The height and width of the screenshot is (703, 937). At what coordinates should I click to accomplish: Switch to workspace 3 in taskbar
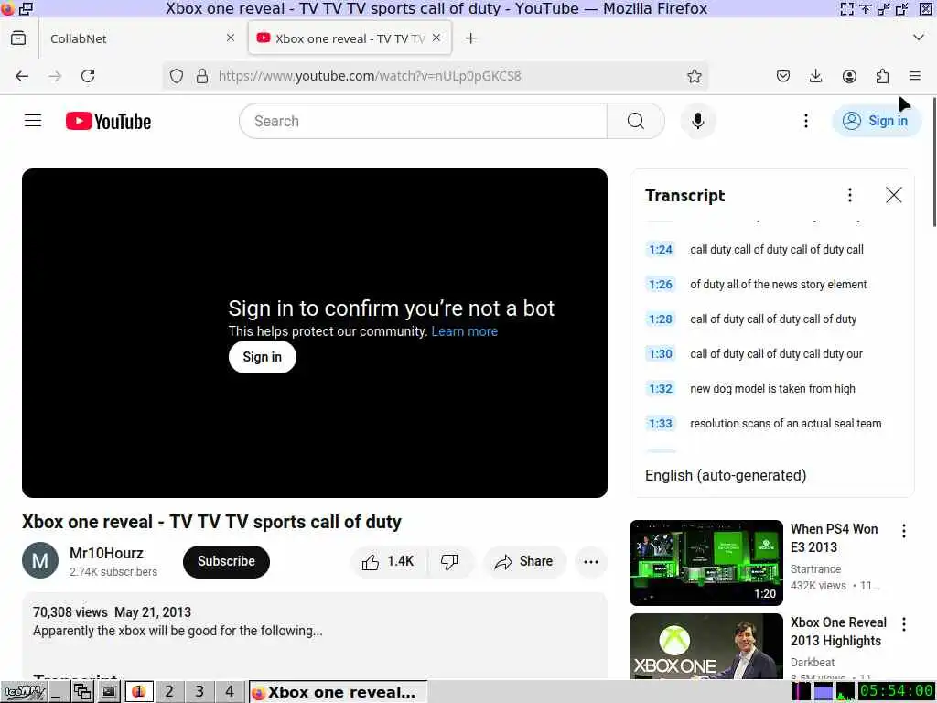(199, 692)
